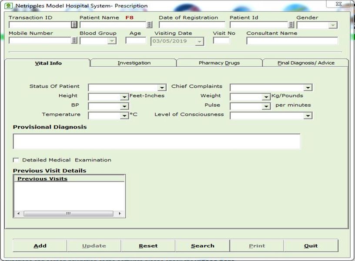Click the F8 shortcut label

pyautogui.click(x=129, y=18)
